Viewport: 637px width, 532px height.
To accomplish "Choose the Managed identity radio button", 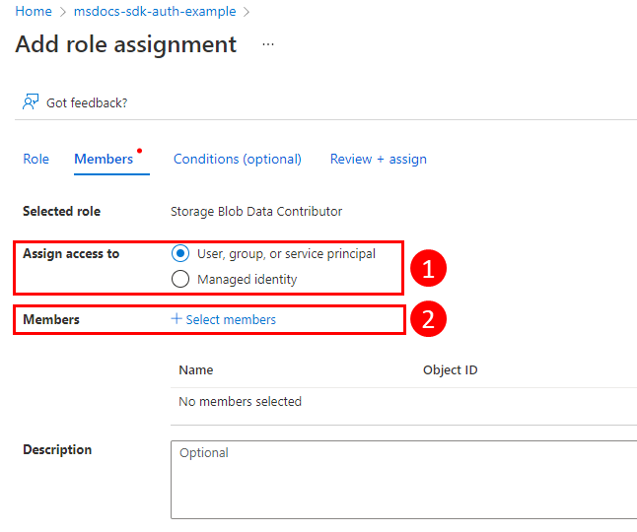I will [180, 279].
